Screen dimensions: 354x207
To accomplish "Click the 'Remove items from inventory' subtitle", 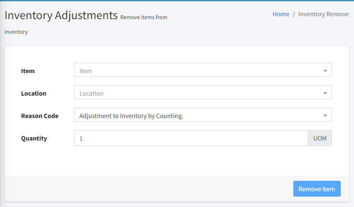I will pos(144,17).
